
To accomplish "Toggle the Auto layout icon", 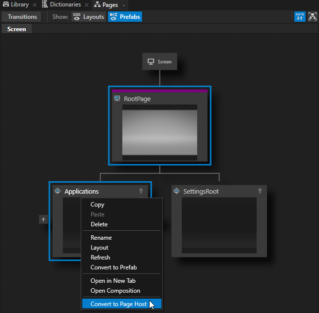I will tap(300, 16).
